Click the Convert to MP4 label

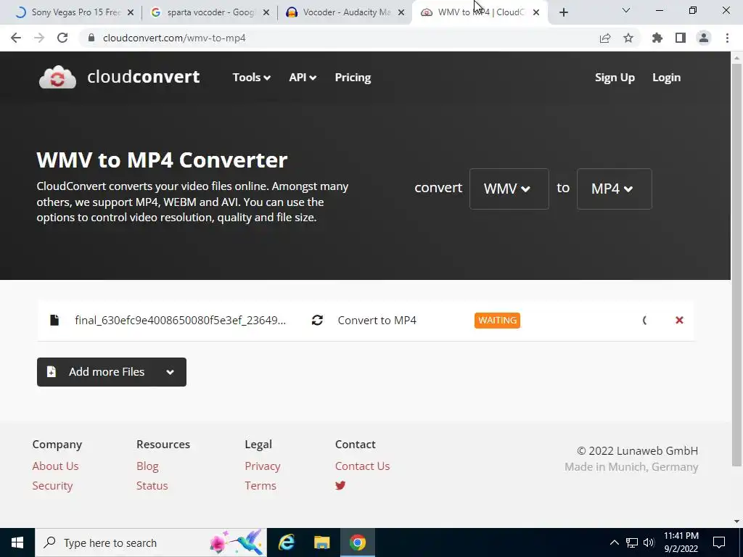tap(377, 320)
